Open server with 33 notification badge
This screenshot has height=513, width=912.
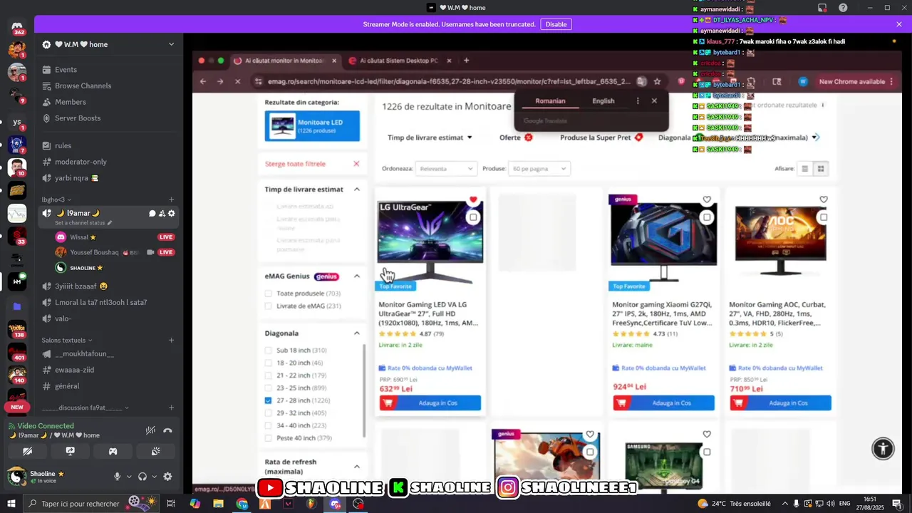pyautogui.click(x=17, y=236)
